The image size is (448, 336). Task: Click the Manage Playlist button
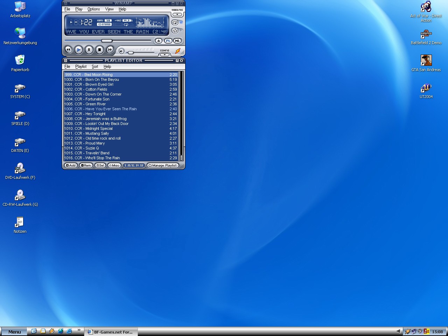pyautogui.click(x=163, y=166)
